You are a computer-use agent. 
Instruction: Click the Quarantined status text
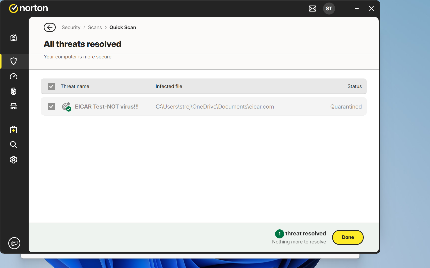[x=346, y=107]
